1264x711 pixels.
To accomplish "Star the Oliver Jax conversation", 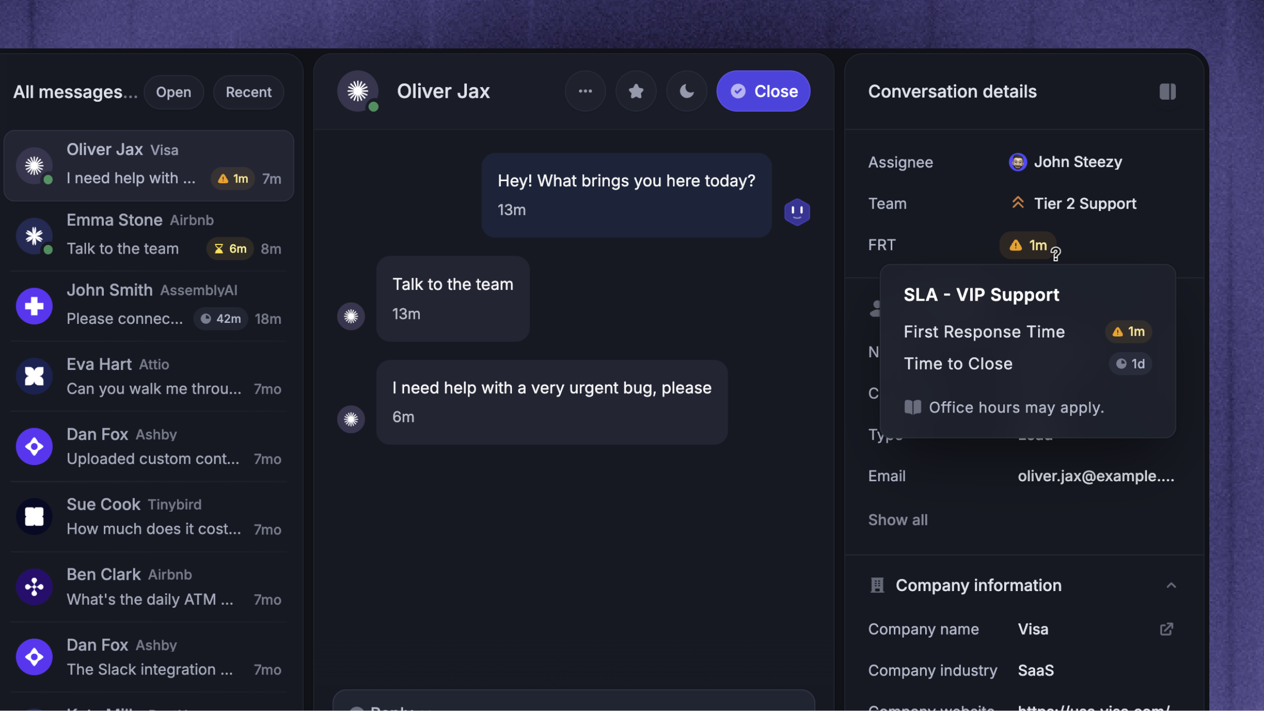I will tap(636, 91).
